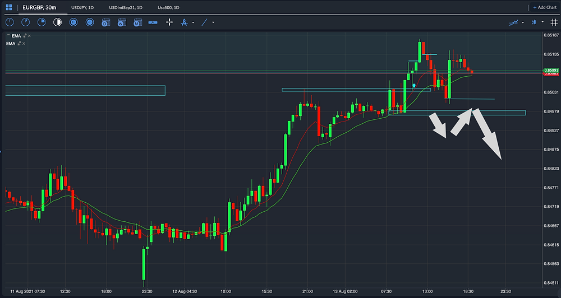Open settings gears for the second EMA
This screenshot has width=561, height=298.
tap(19, 44)
